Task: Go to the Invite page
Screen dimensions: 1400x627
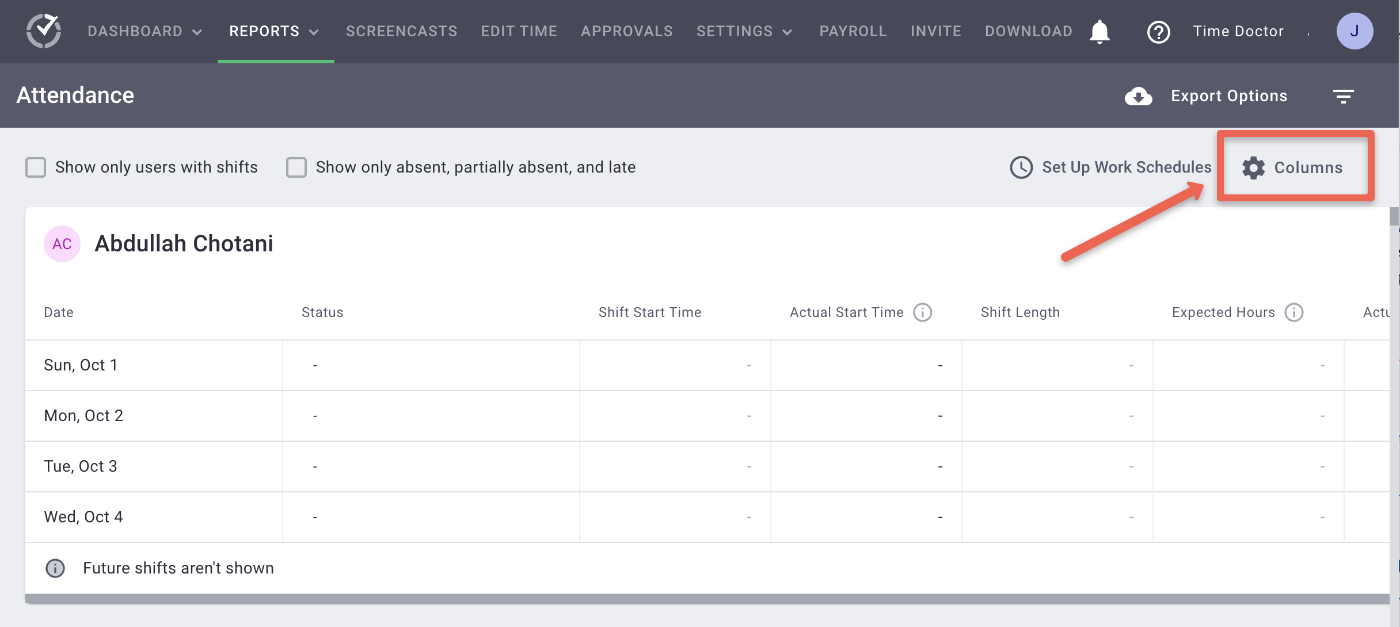Action: pyautogui.click(x=936, y=31)
